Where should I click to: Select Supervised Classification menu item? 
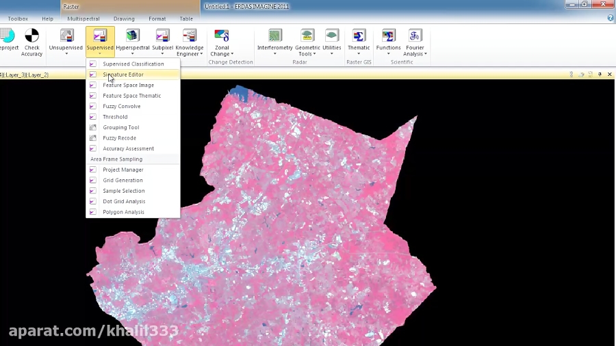tap(133, 64)
